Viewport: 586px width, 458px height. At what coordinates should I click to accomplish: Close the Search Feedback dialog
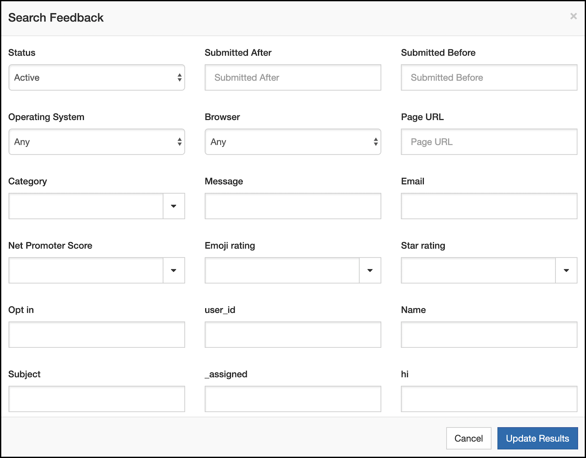(574, 16)
